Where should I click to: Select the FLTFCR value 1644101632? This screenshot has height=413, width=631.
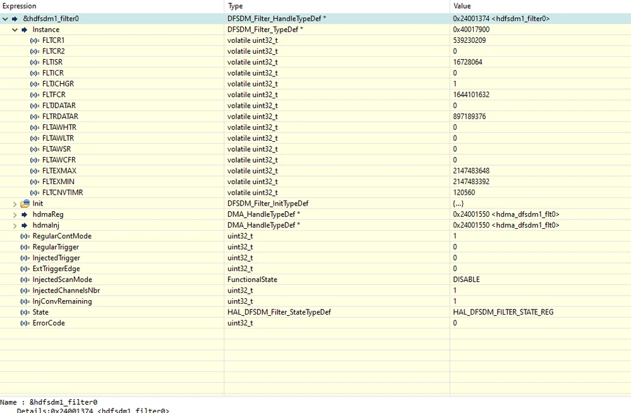click(471, 95)
